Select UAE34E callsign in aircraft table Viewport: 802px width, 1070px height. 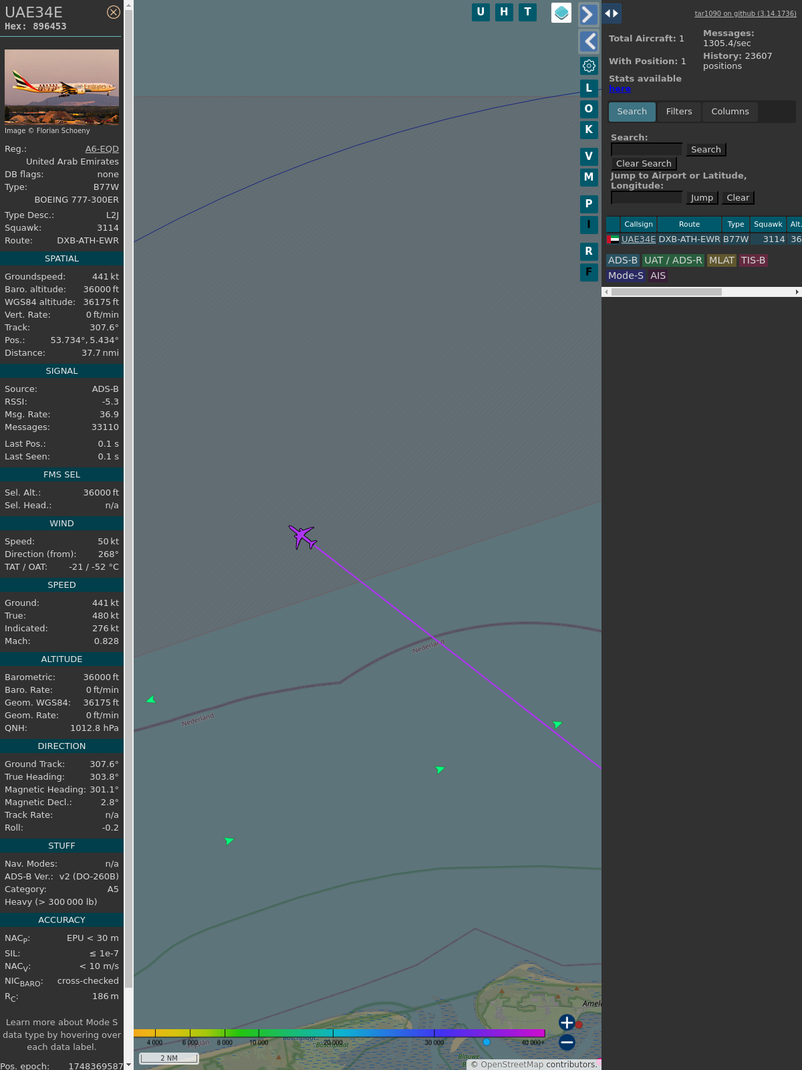coord(638,239)
